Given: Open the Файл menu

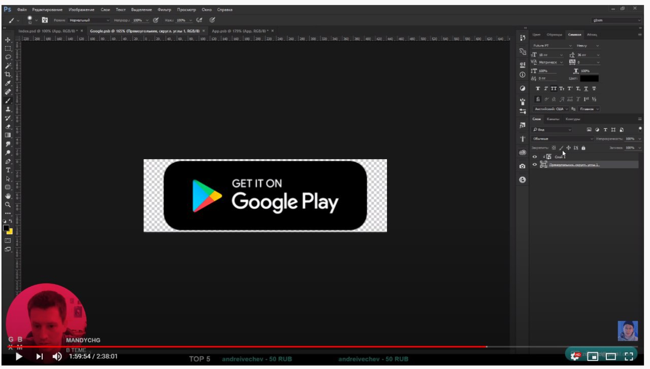Looking at the screenshot, I should tap(22, 10).
